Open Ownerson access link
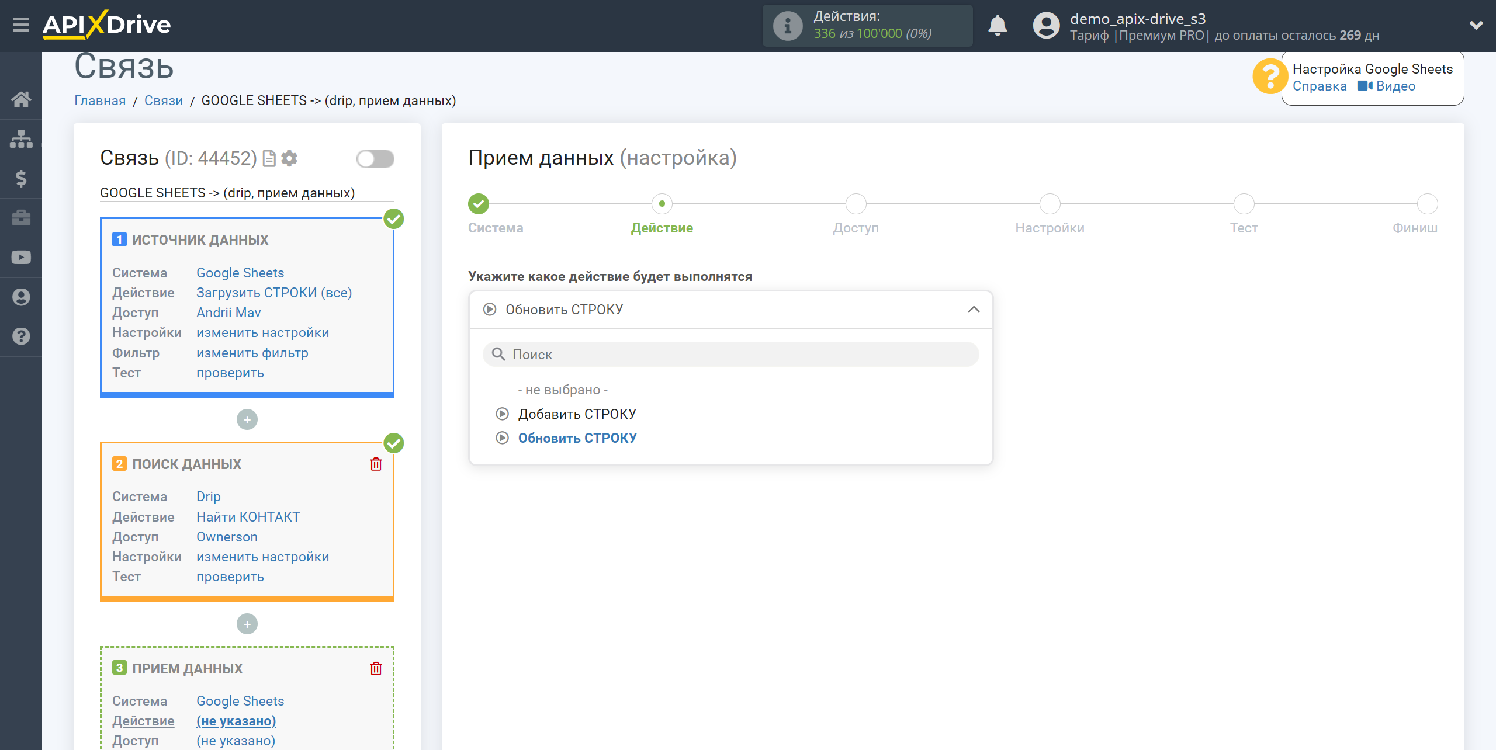Image resolution: width=1496 pixels, height=750 pixels. pyautogui.click(x=227, y=537)
